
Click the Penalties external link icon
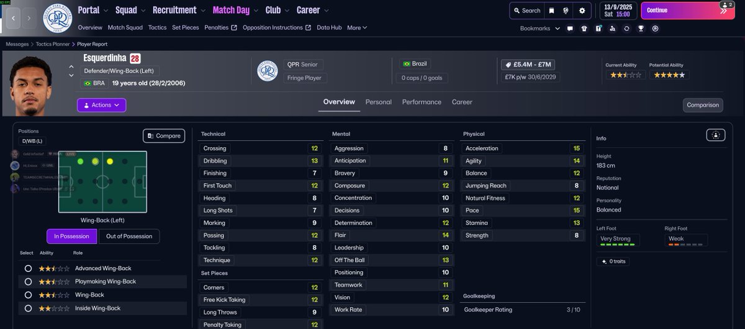click(x=234, y=28)
